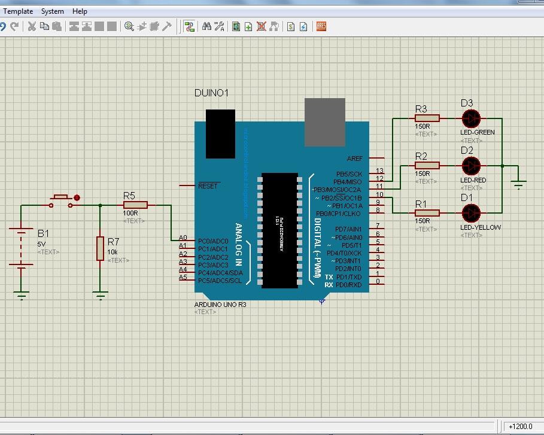Click the 'PC5/ADC5/SCL' pin label

pyautogui.click(x=220, y=281)
